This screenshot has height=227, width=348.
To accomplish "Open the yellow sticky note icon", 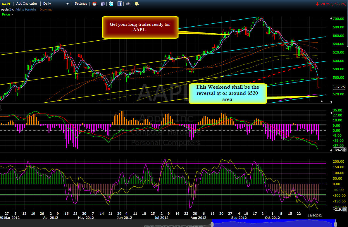I will coord(137,4).
